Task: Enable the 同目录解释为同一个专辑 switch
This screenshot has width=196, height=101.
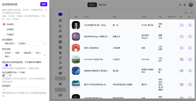Action: coord(5,76)
